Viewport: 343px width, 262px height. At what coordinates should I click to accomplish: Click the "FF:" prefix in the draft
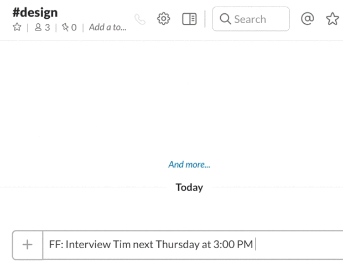pyautogui.click(x=56, y=244)
